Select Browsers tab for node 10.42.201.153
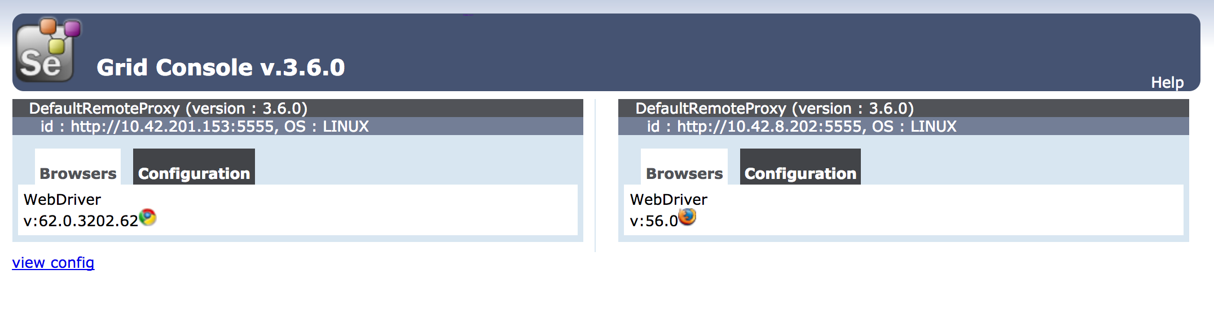The width and height of the screenshot is (1214, 323). [x=78, y=173]
